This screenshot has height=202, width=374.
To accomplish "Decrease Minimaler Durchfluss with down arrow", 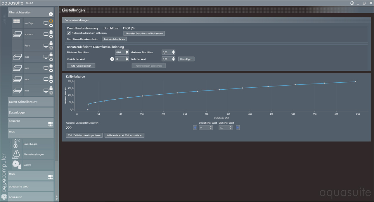I will [127, 53].
